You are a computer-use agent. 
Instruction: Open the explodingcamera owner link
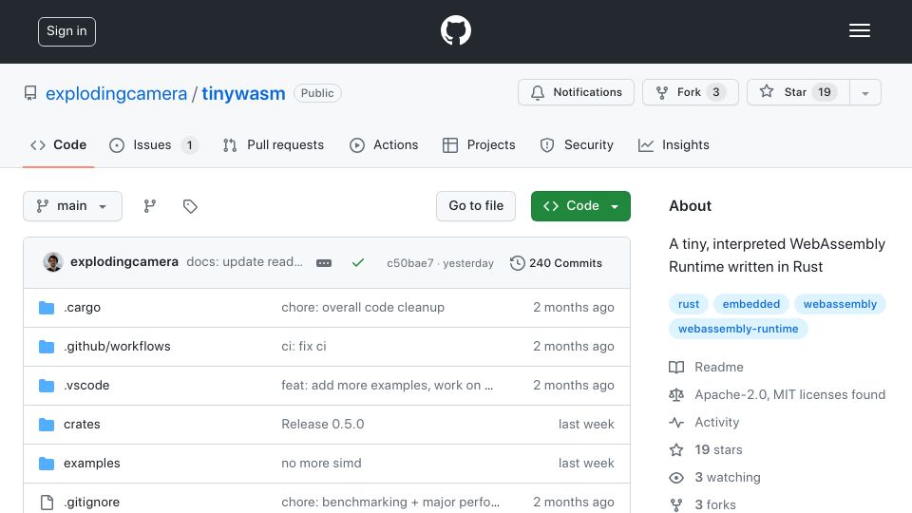pos(116,93)
